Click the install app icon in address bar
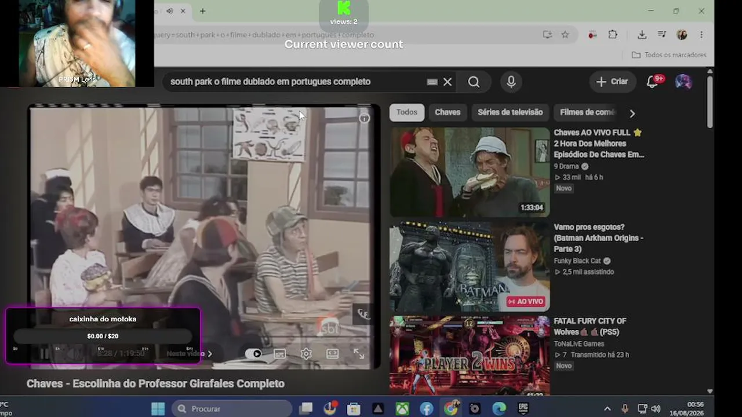The height and width of the screenshot is (417, 742). [x=547, y=35]
